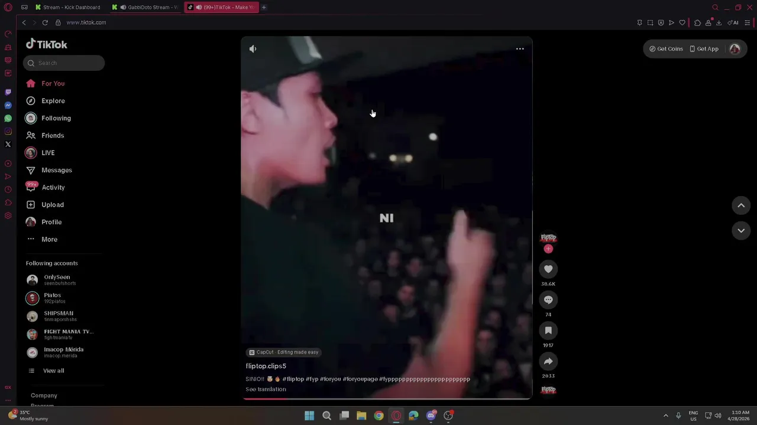The image size is (757, 425).
Task: Open Opera menu logo top left
Action: [8, 7]
